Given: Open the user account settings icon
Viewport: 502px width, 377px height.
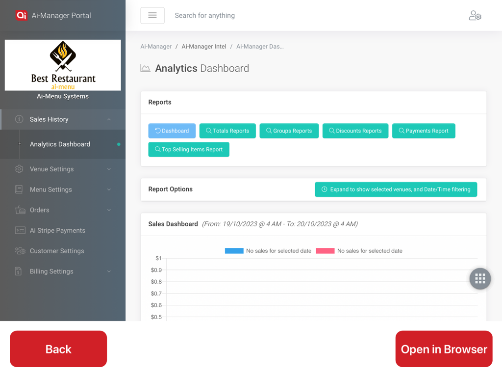Looking at the screenshot, I should (x=475, y=15).
